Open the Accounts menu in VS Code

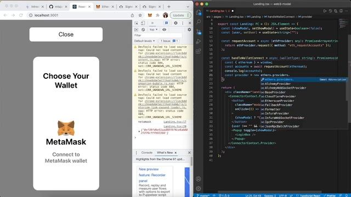[199, 179]
